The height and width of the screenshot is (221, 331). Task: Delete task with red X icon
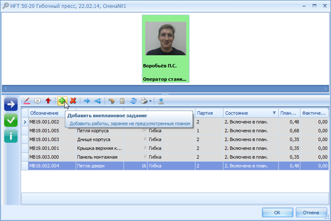point(73,101)
